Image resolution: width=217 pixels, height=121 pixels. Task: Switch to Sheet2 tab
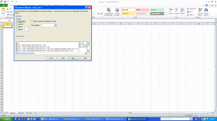[21, 113]
